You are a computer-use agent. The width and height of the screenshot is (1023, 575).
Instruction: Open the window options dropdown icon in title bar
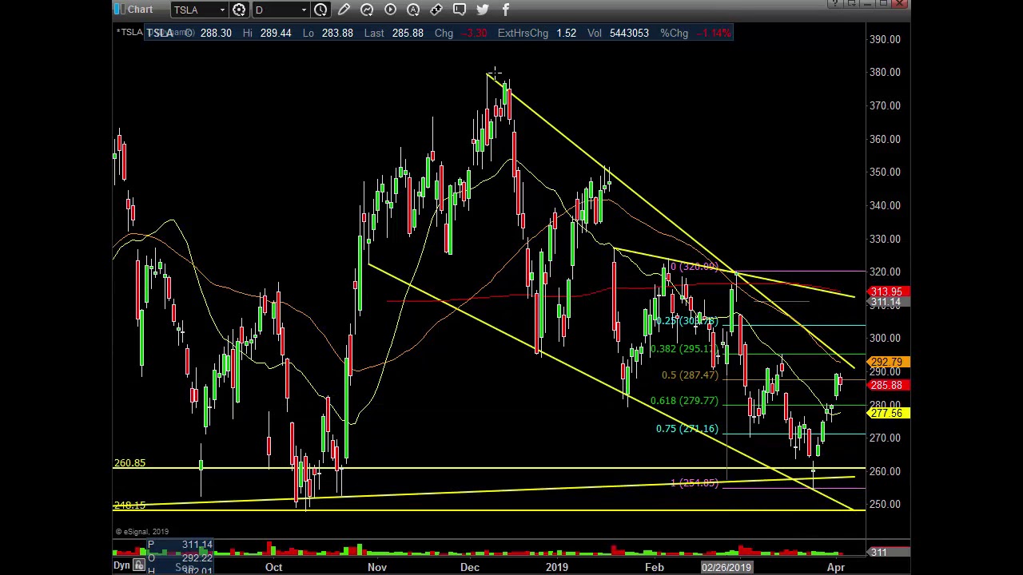tap(852, 4)
